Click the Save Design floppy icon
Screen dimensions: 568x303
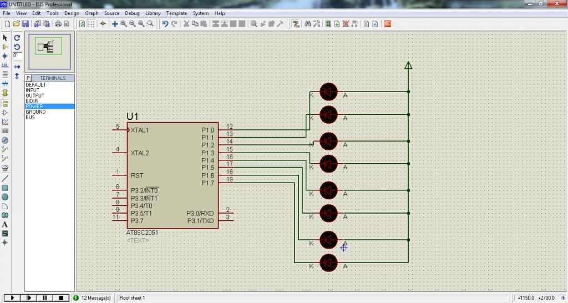tap(25, 24)
